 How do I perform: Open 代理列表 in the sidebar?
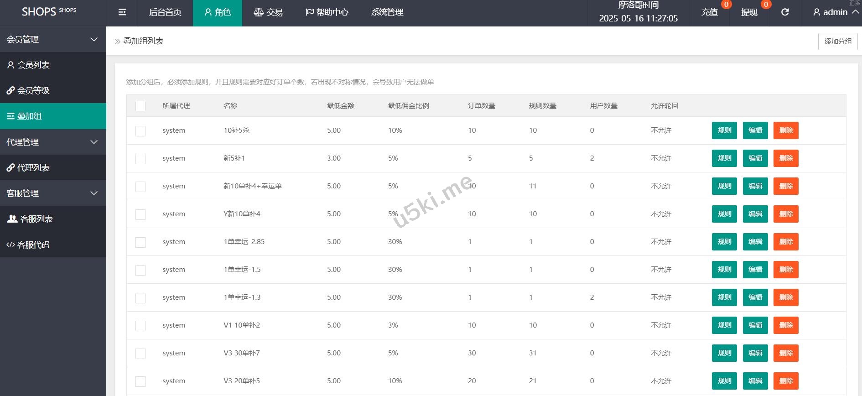pyautogui.click(x=33, y=168)
